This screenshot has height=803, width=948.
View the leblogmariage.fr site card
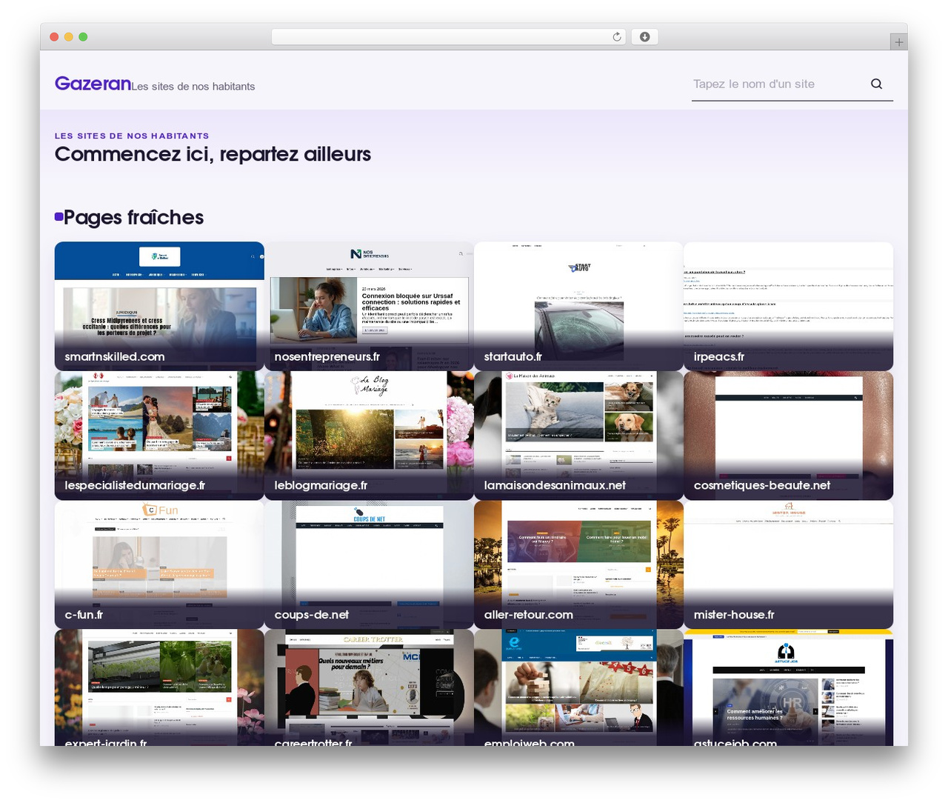(369, 436)
